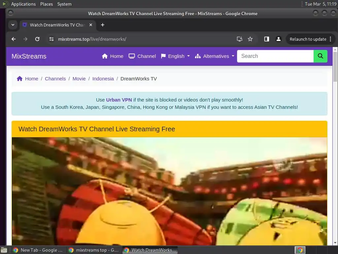Click the clock showing Tue Mar 5
Screen dimensions: 338x254
321,4
